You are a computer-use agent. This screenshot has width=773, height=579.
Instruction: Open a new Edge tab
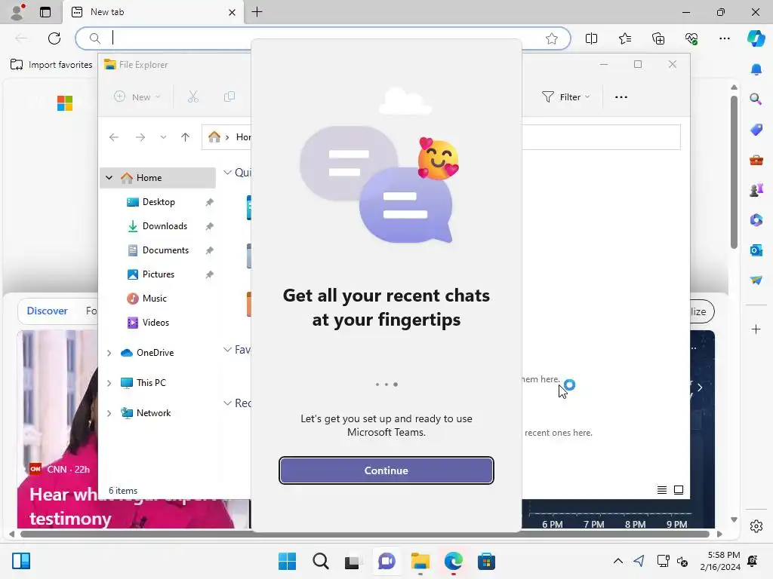pos(257,12)
